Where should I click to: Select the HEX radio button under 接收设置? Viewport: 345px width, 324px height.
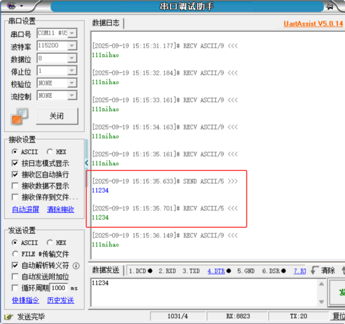click(50, 151)
